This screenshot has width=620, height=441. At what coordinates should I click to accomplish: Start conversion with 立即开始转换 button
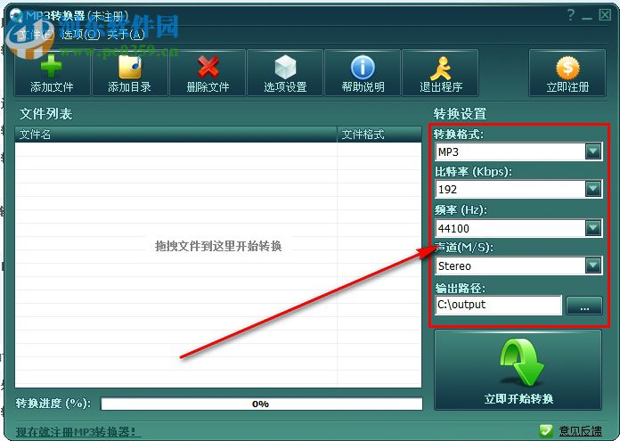[x=518, y=370]
